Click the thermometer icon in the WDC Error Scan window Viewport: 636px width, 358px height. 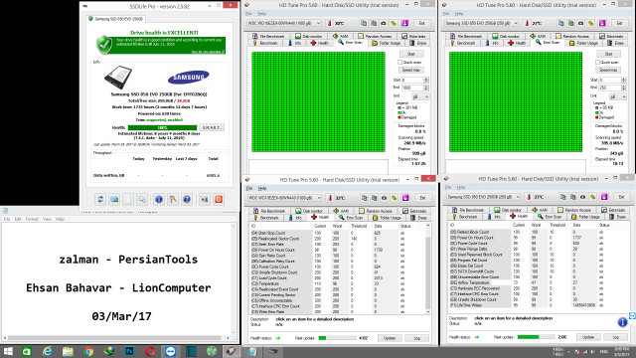point(329,23)
